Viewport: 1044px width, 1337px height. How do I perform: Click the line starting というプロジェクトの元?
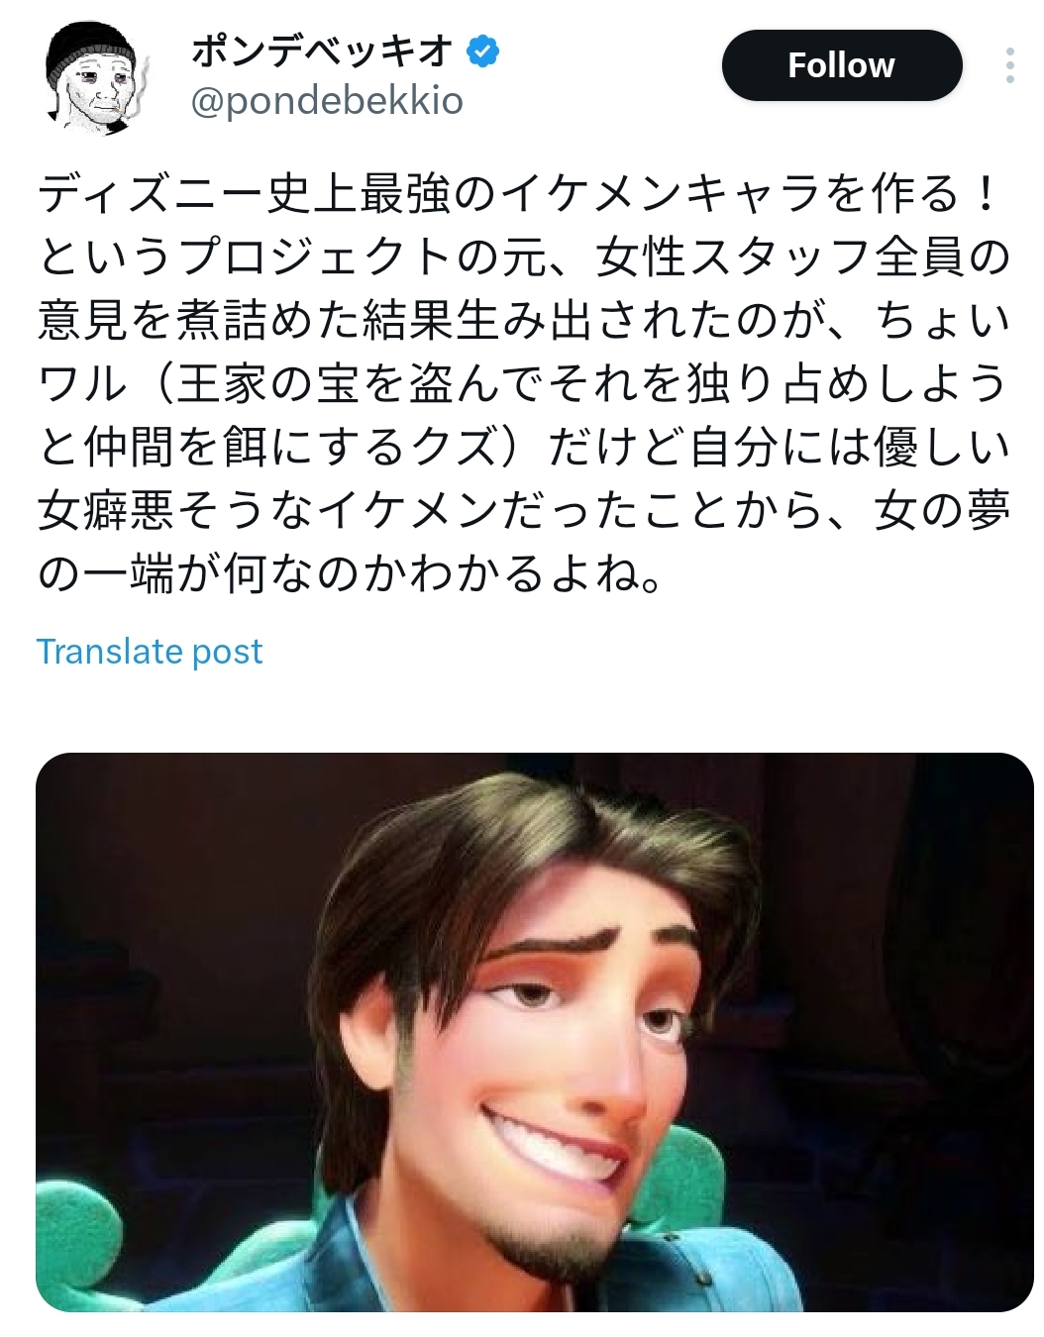click(524, 257)
